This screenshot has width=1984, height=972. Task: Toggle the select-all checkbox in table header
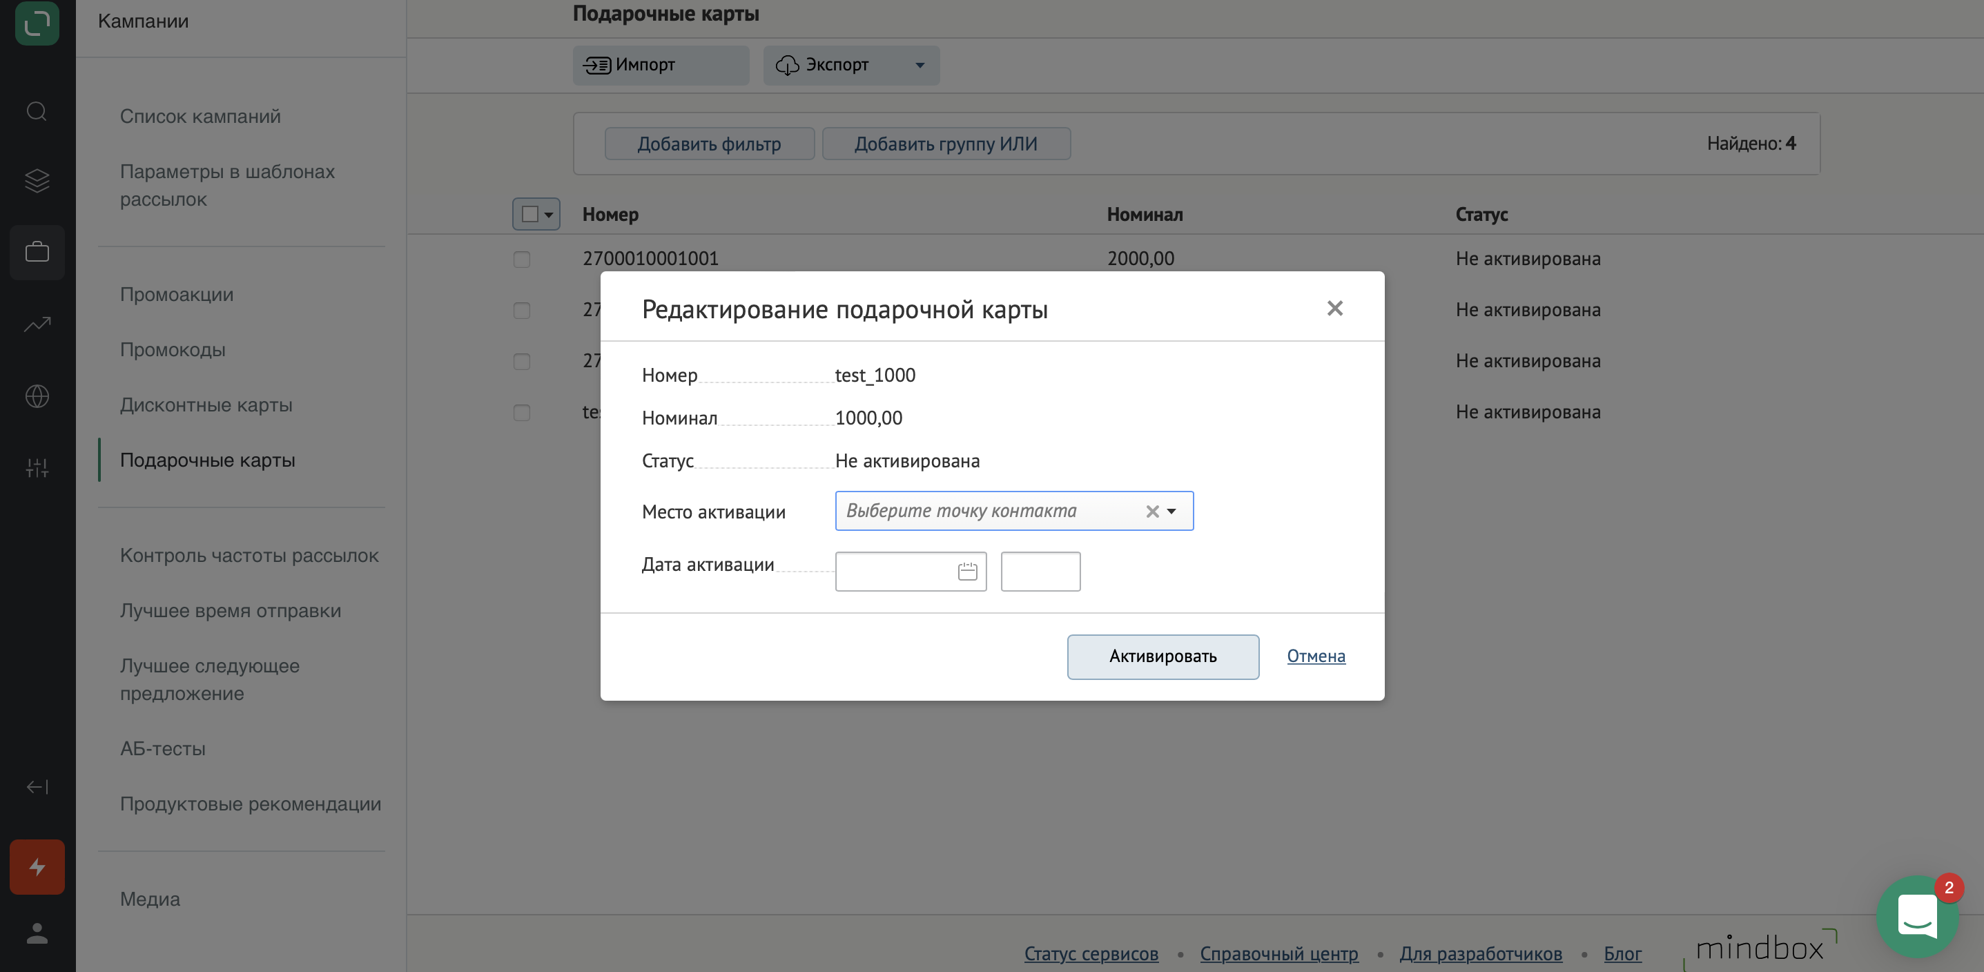pos(530,214)
